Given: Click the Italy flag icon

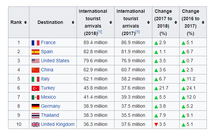Looking at the screenshot, I should pyautogui.click(x=35, y=79).
